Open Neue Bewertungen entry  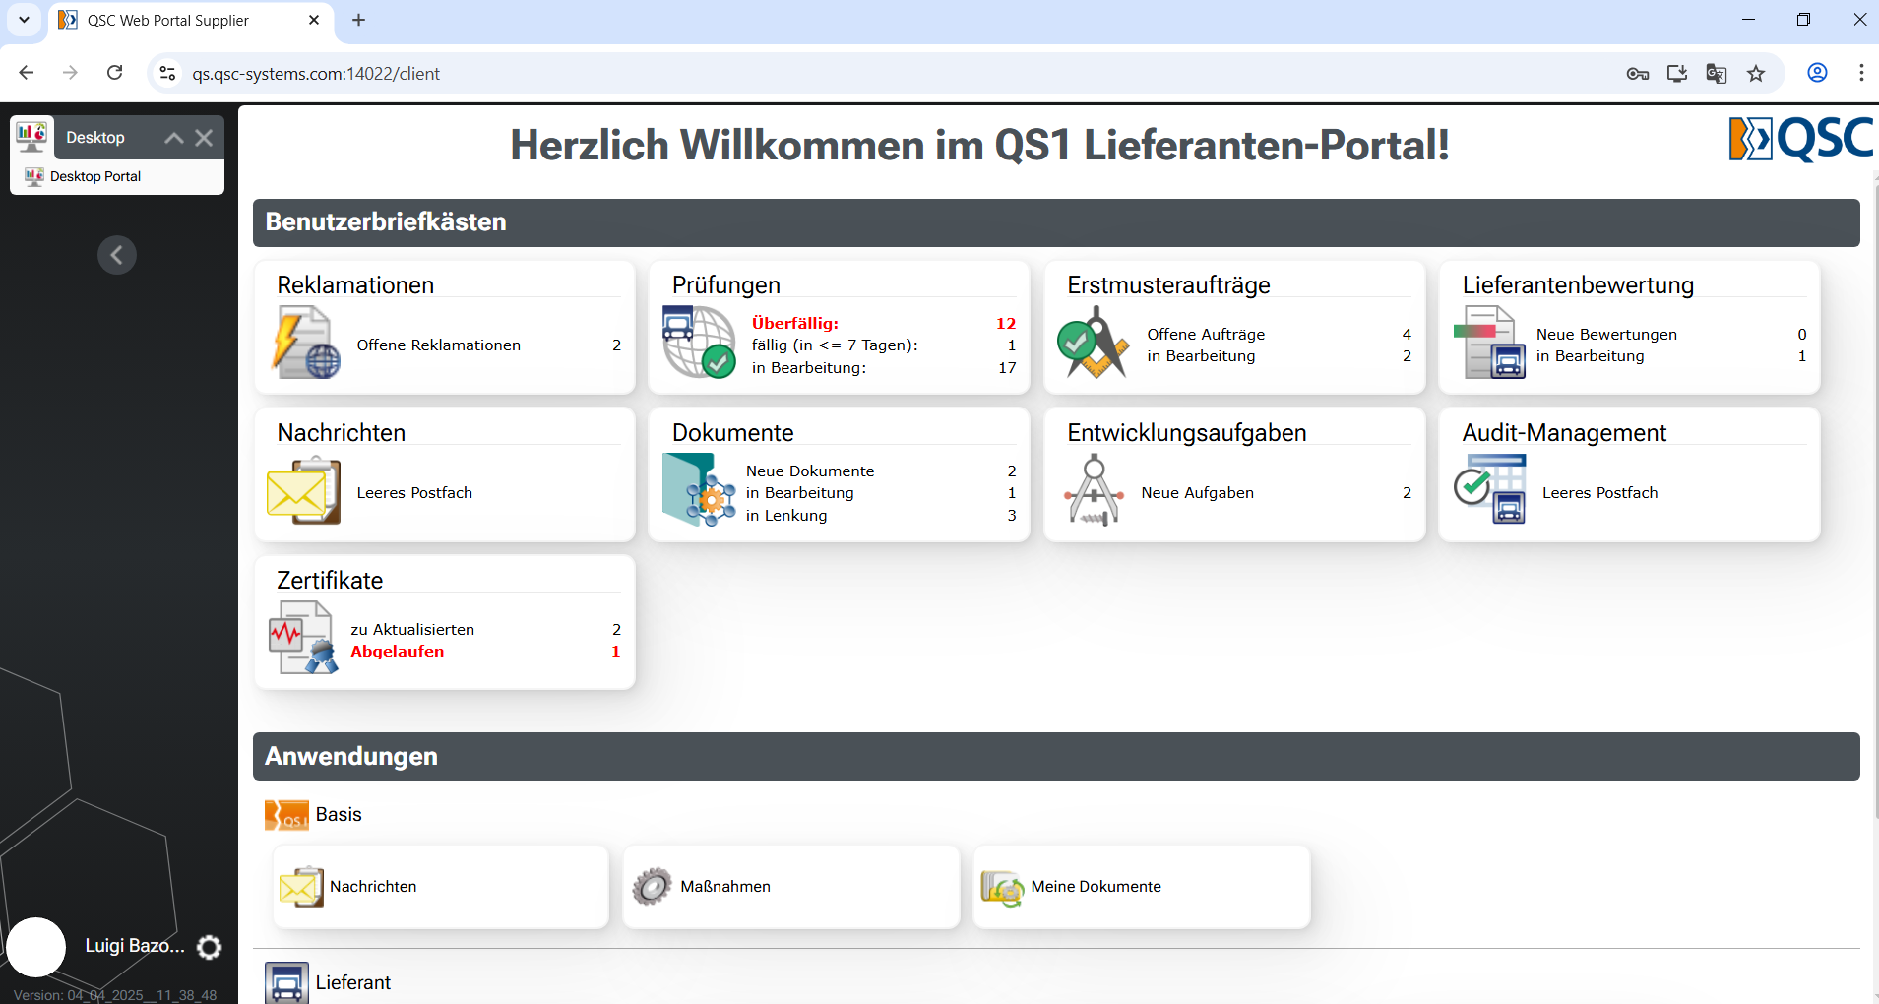click(x=1671, y=335)
